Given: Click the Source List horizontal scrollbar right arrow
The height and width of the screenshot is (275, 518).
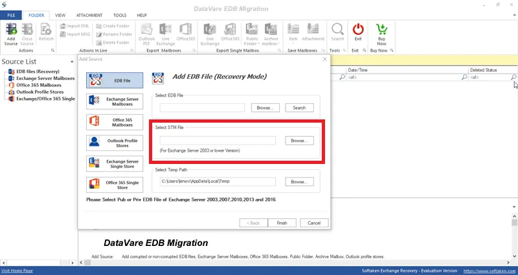Looking at the screenshot, I should click(73, 263).
